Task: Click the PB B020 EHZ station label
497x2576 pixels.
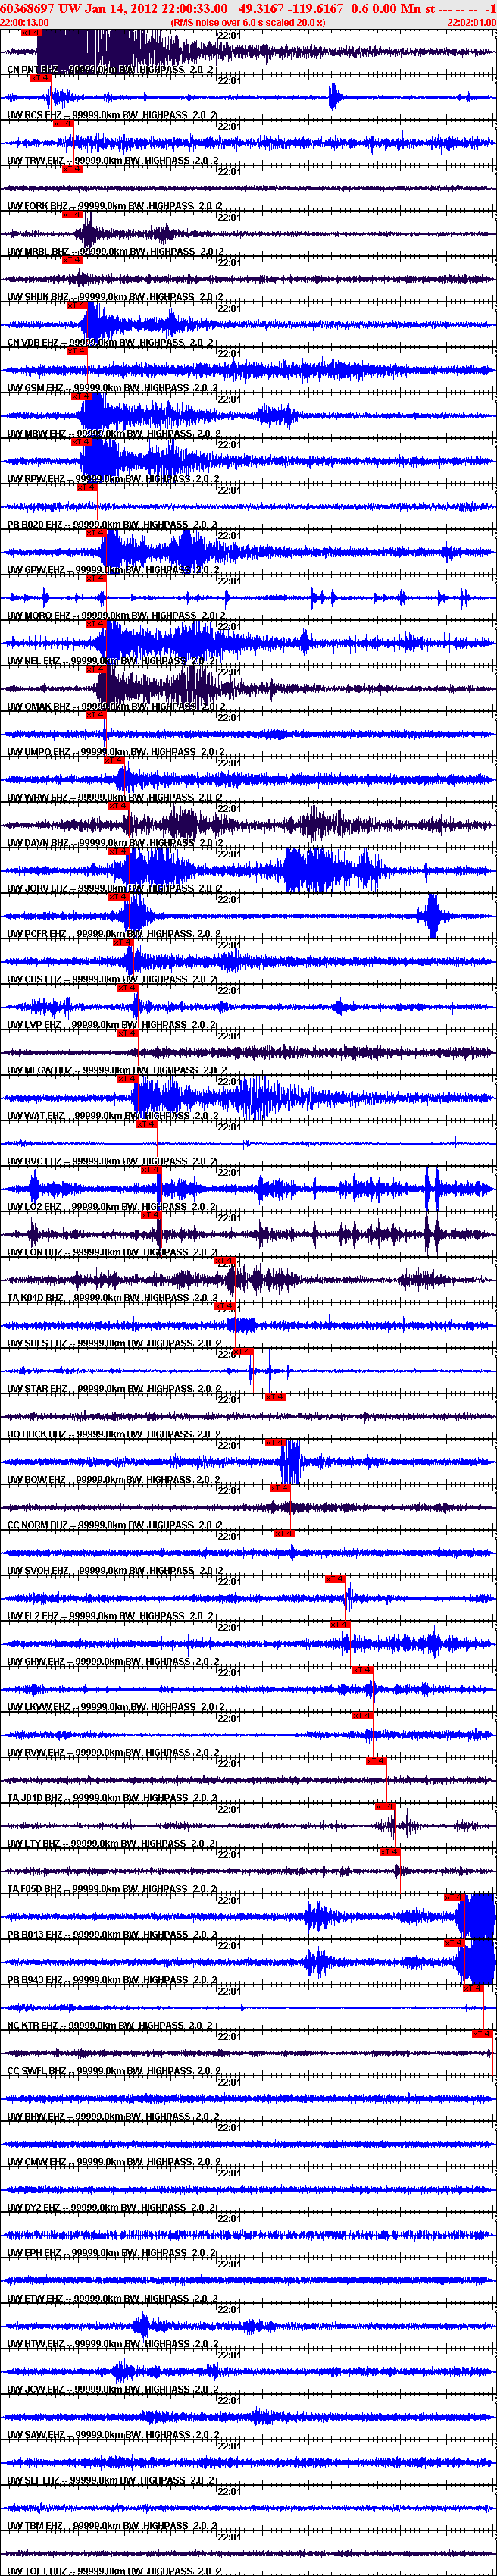Action: pyautogui.click(x=35, y=525)
